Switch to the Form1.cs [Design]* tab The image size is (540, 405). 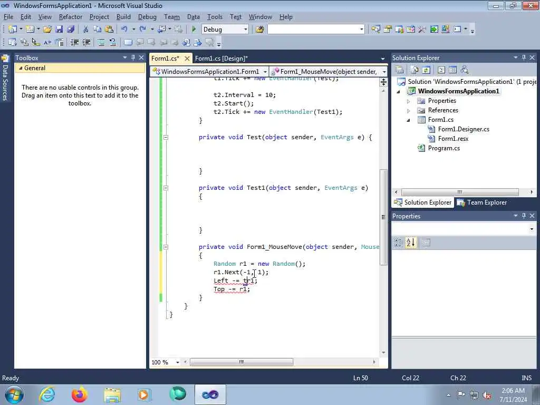221,58
